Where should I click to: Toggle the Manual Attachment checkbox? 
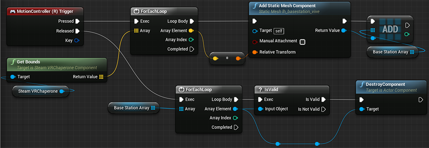pos(302,42)
